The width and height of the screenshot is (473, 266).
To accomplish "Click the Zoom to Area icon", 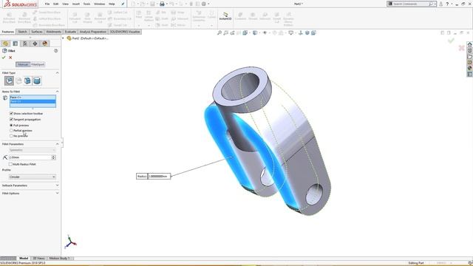I will point(225,33).
